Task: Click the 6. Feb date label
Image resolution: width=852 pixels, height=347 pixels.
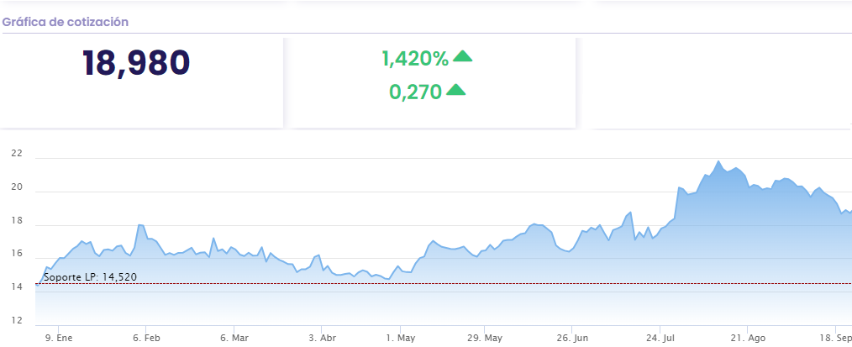Action: [x=146, y=338]
